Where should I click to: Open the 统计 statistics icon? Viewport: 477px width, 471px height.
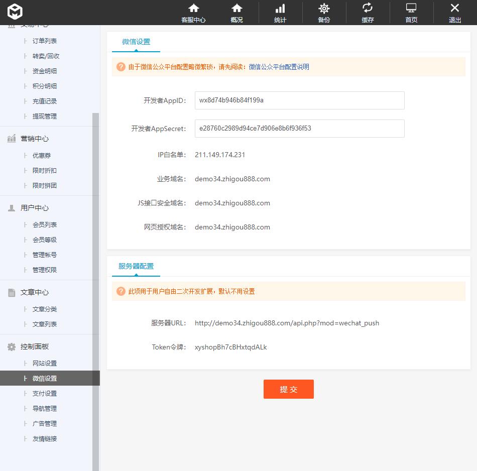pyautogui.click(x=280, y=13)
